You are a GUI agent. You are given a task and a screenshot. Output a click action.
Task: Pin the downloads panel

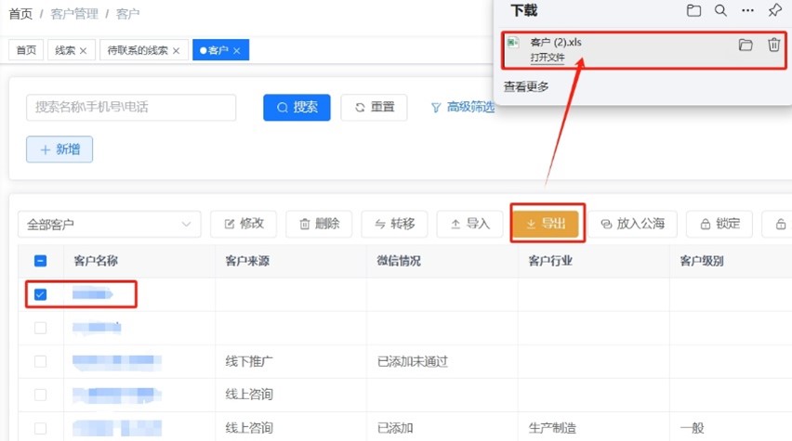774,10
